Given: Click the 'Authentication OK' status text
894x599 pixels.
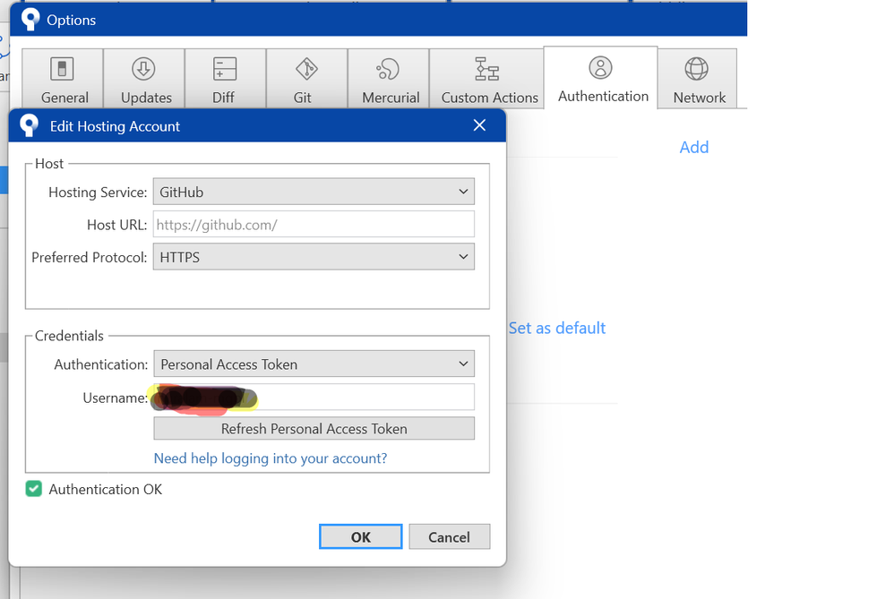Looking at the screenshot, I should click(106, 490).
